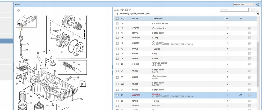Image resolution: width=262 pixels, height=110 pixels.
Task: Go to previous search result arrow
Action: (254, 10)
